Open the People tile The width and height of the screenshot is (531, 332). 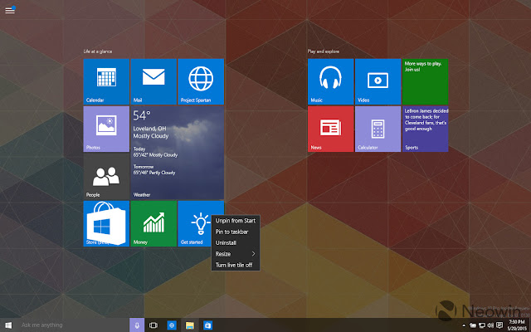coord(106,176)
